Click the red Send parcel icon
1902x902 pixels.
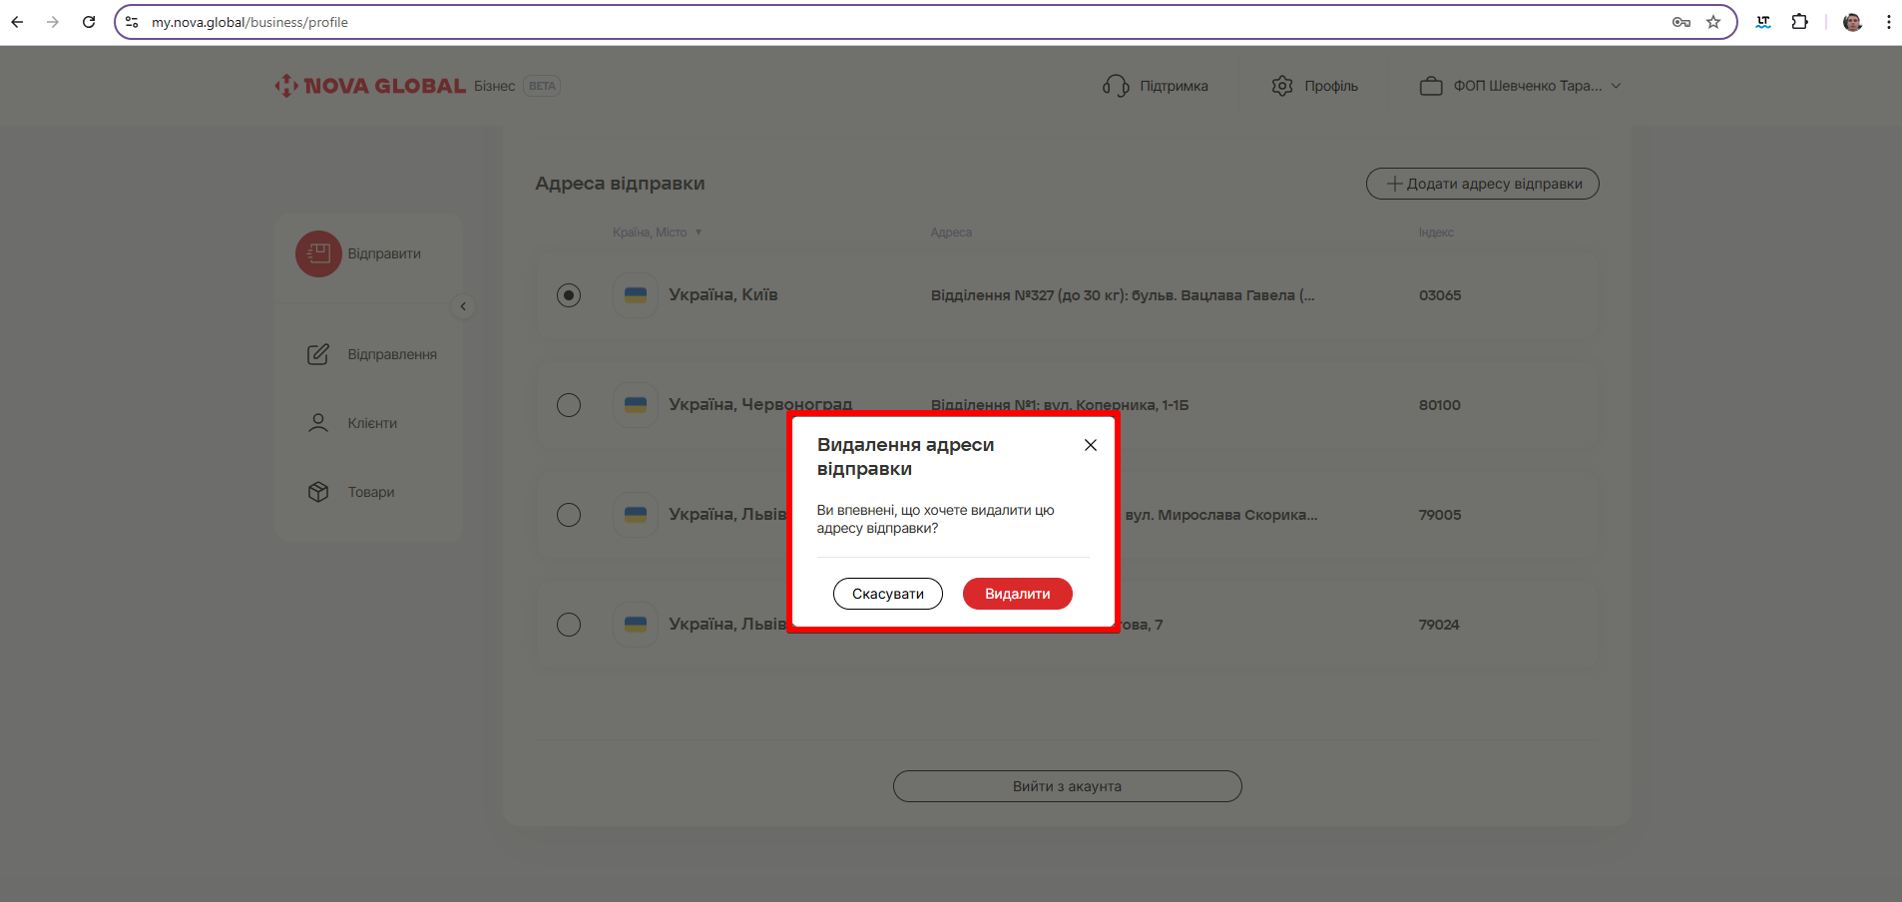point(318,253)
